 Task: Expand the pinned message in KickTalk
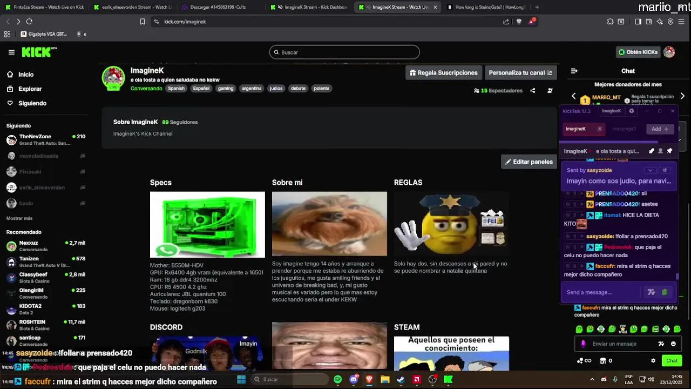tap(650, 170)
